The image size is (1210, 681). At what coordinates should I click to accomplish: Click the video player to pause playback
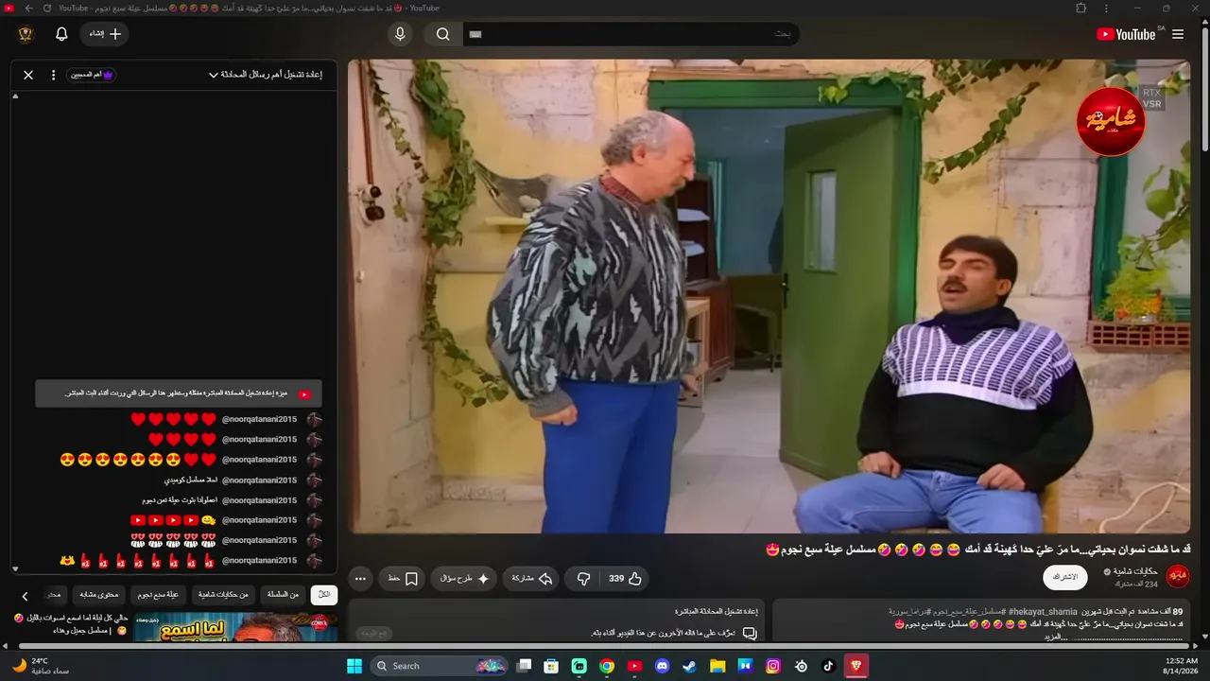769,296
